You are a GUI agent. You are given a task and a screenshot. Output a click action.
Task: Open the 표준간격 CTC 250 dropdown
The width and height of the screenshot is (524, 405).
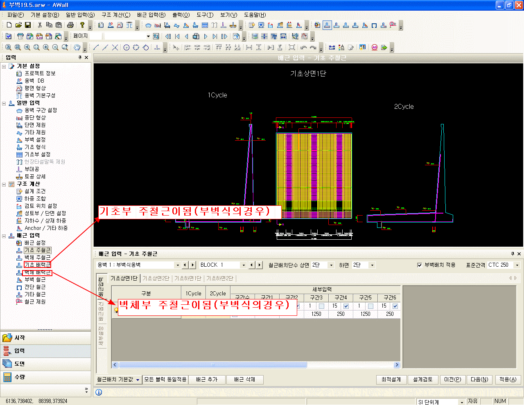[x=517, y=265]
